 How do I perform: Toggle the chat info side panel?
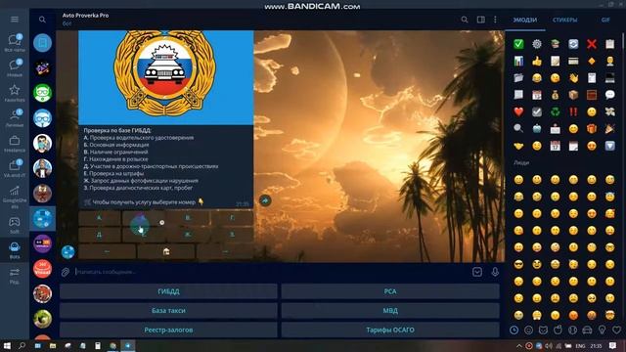coord(480,20)
